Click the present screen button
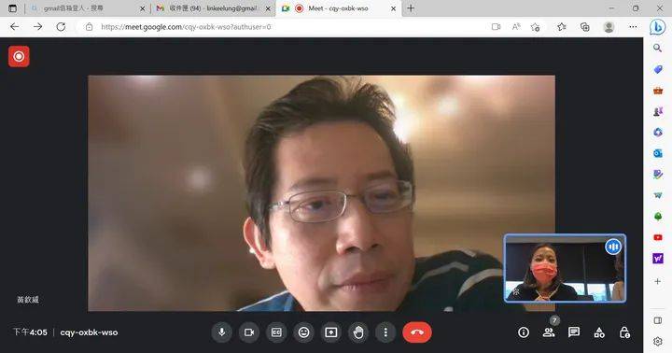The height and width of the screenshot is (353, 672). click(x=330, y=332)
